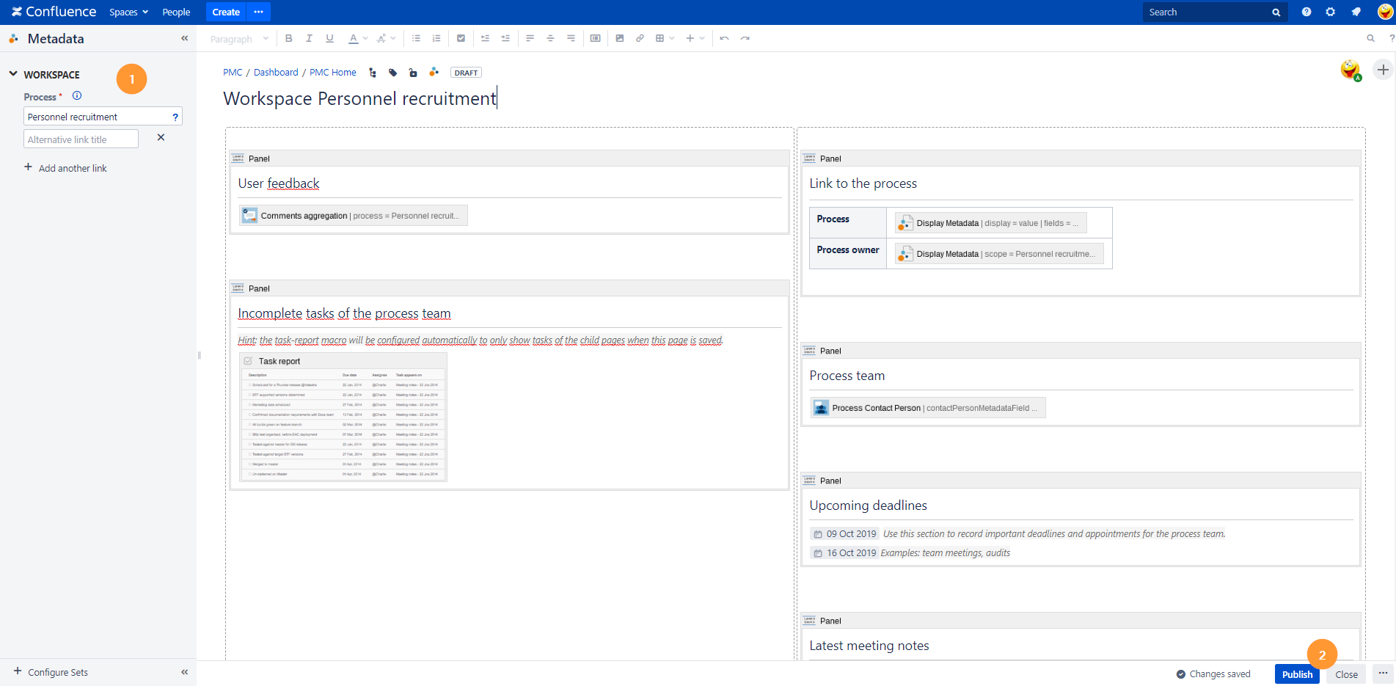
Task: Open page restrictions lock icon
Action: [413, 73]
